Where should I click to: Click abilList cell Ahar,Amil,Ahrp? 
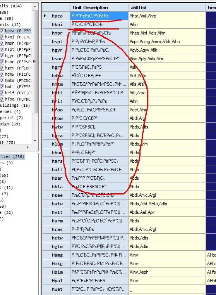tap(167, 16)
